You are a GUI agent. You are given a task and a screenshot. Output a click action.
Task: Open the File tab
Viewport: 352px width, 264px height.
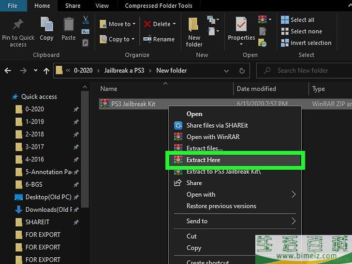(13, 6)
